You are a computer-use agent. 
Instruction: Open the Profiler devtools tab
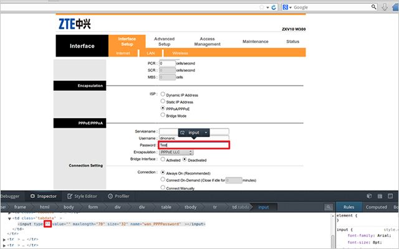[118, 196]
